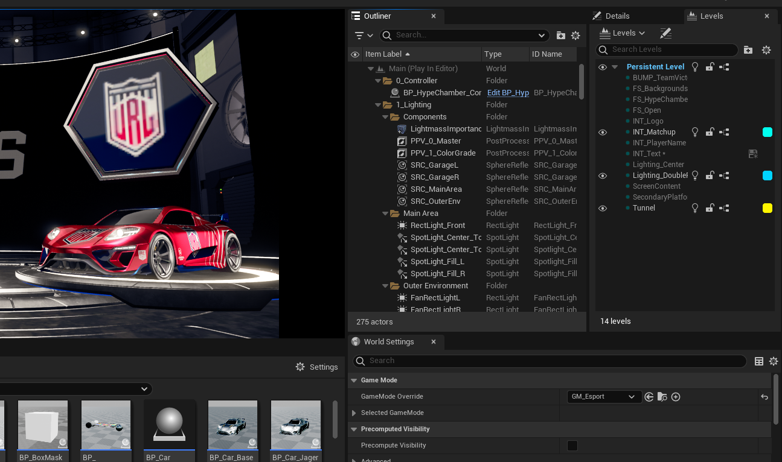
Task: Open Outliner search history dropdown arrow
Action: tap(542, 36)
